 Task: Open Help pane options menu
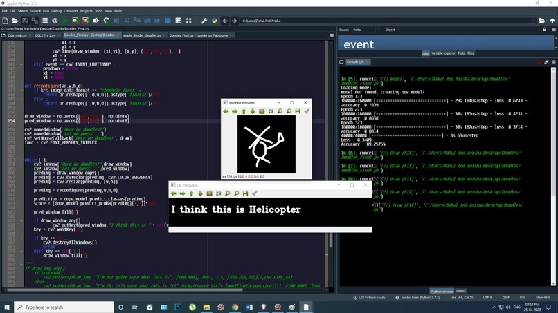pos(554,30)
